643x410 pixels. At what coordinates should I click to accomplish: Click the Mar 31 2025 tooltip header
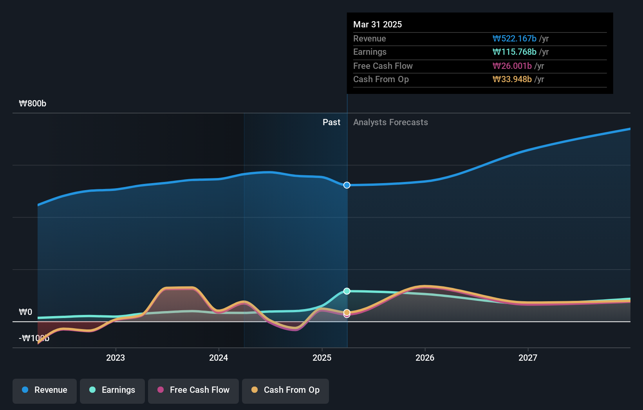click(x=377, y=24)
